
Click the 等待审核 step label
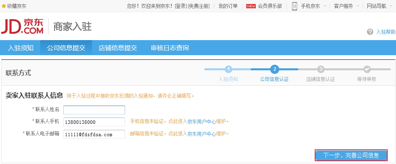(x=367, y=79)
